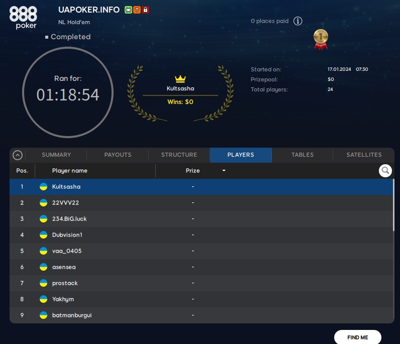
Task: Click the orange T tournament icon
Action: (137, 10)
